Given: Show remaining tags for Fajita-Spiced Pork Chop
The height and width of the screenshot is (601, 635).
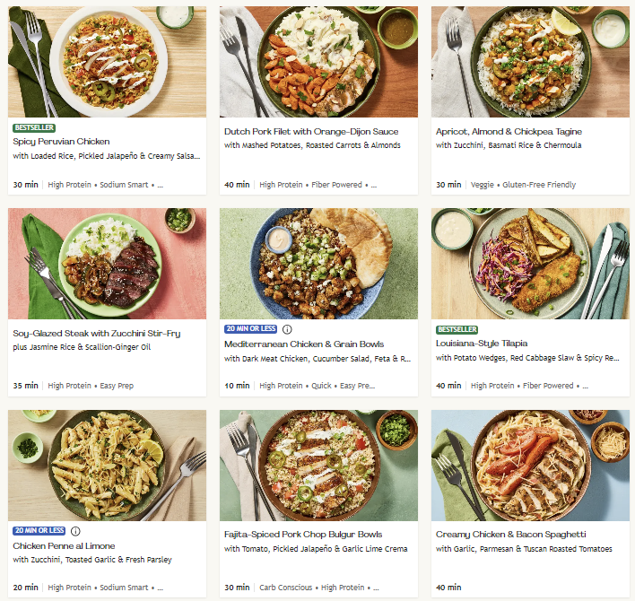Looking at the screenshot, I should click(374, 588).
